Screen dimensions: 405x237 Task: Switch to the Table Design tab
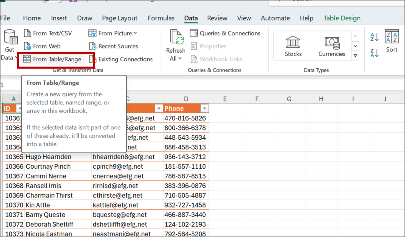tap(342, 18)
